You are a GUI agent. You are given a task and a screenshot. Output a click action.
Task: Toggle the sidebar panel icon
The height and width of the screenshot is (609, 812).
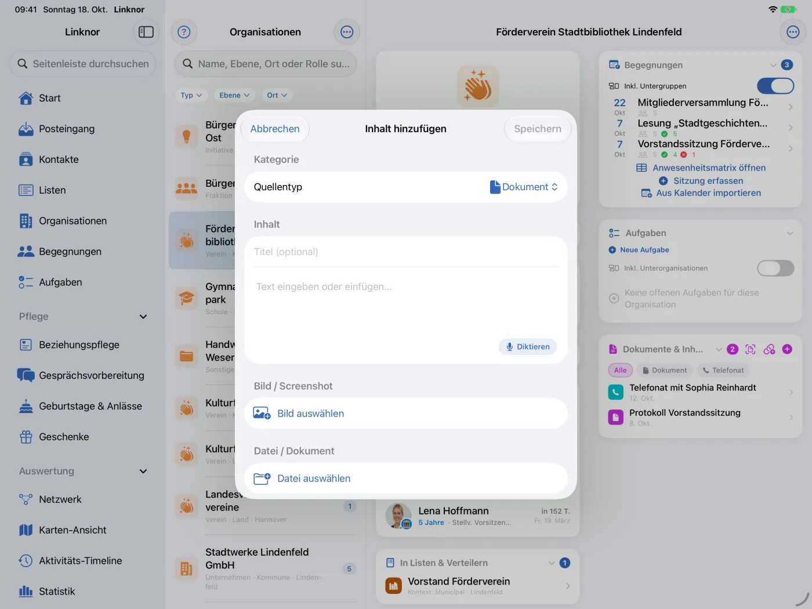pyautogui.click(x=146, y=32)
